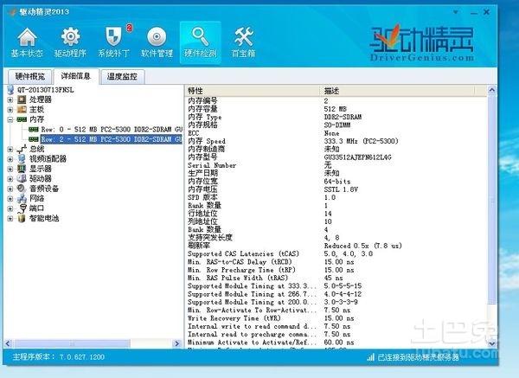Click the 端口 port icon

click(x=22, y=208)
